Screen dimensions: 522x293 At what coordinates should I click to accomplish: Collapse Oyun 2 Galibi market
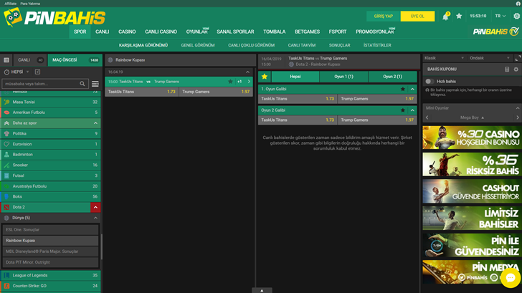click(412, 110)
